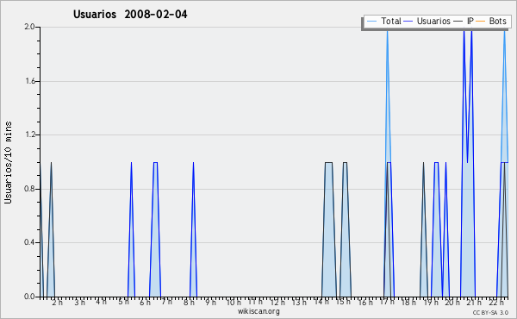Viewport: 517px width, 319px height.
Task: Click the blue spike near 8 h
Action: coord(193,229)
